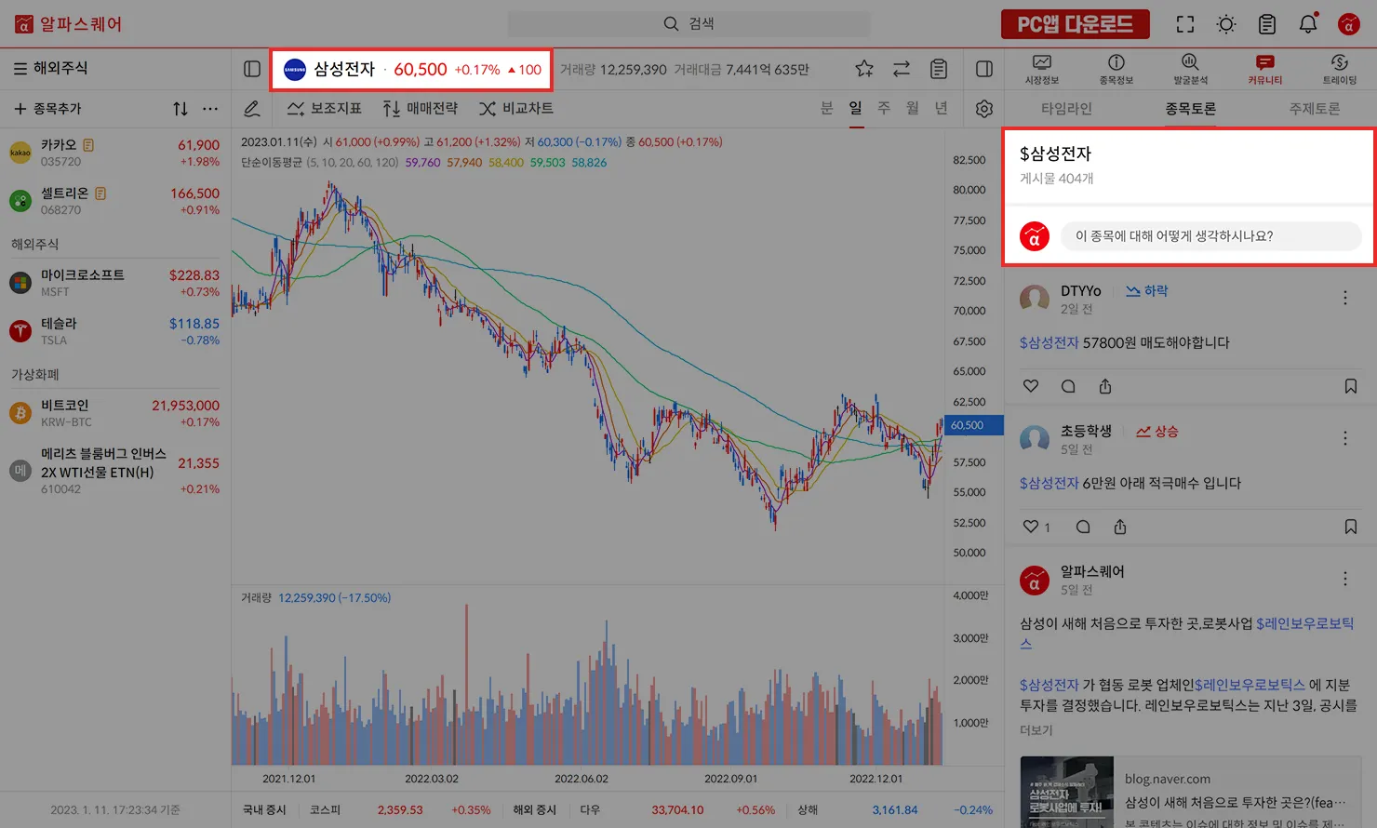Switch chart to 월 monthly interval
This screenshot has height=828, width=1377.
[913, 109]
